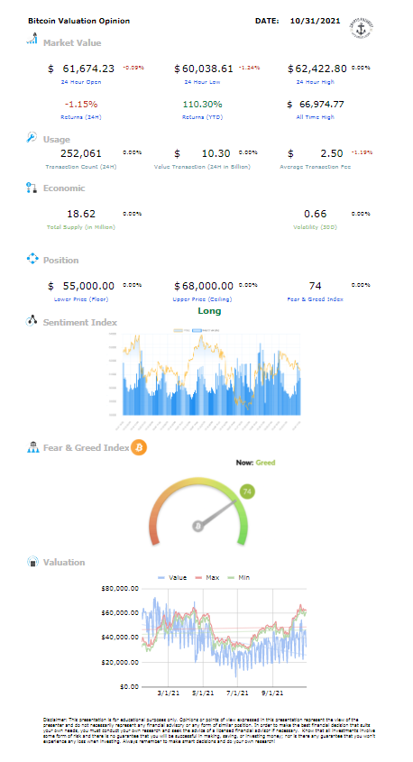
Task: Click the Upper Price (Ceiling) label
Action: 203,299
